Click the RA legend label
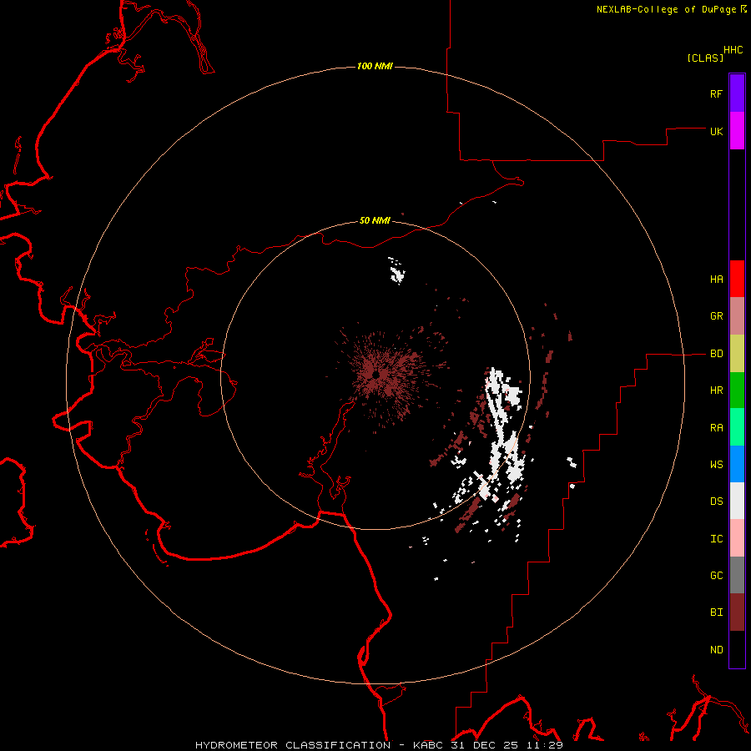Viewport: 751px width, 751px height. click(x=716, y=428)
